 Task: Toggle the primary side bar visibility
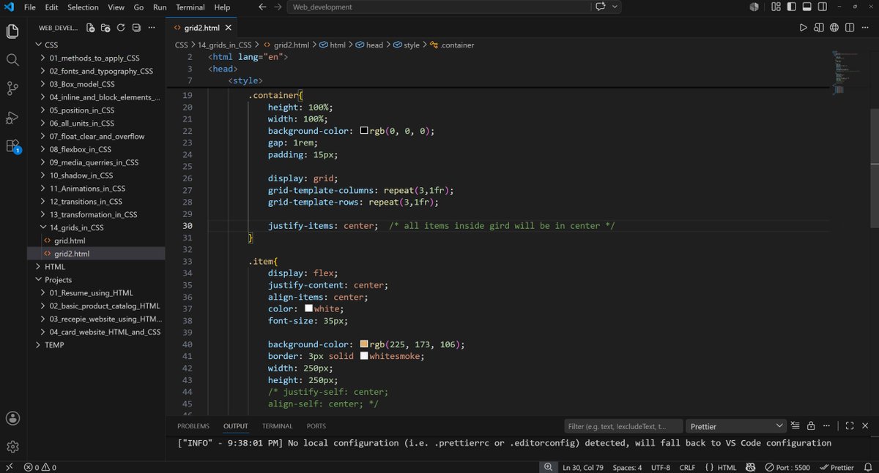(792, 7)
